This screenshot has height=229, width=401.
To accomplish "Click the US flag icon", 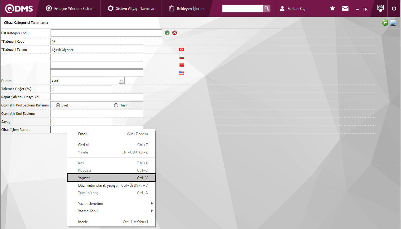I will pyautogui.click(x=182, y=73).
